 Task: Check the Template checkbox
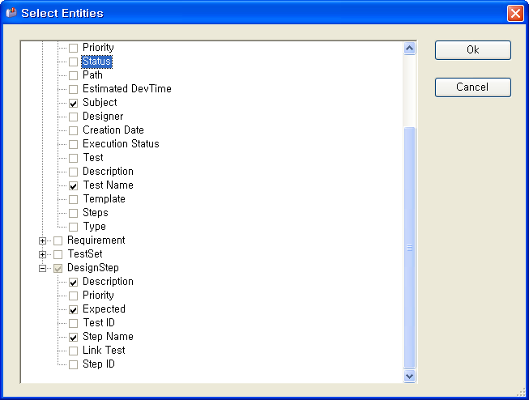click(73, 199)
